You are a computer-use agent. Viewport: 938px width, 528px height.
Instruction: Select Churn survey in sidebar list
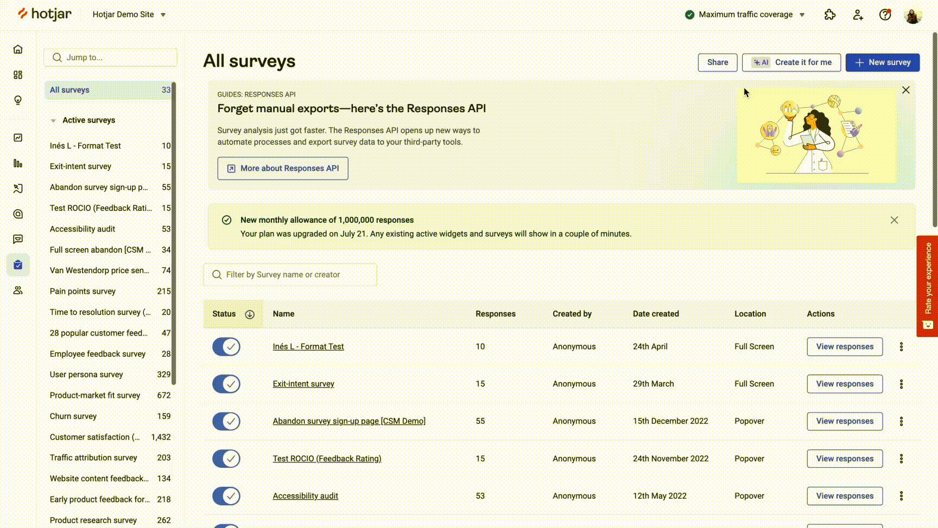pyautogui.click(x=110, y=416)
